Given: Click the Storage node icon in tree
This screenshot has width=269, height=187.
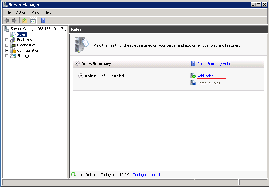Looking at the screenshot, I should tap(13, 56).
